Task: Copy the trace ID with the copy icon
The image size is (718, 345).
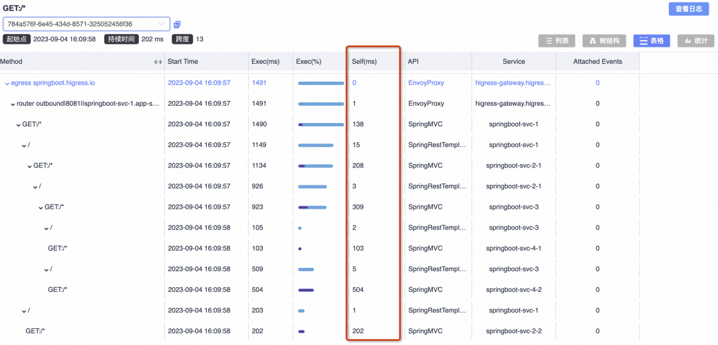Action: coord(177,25)
